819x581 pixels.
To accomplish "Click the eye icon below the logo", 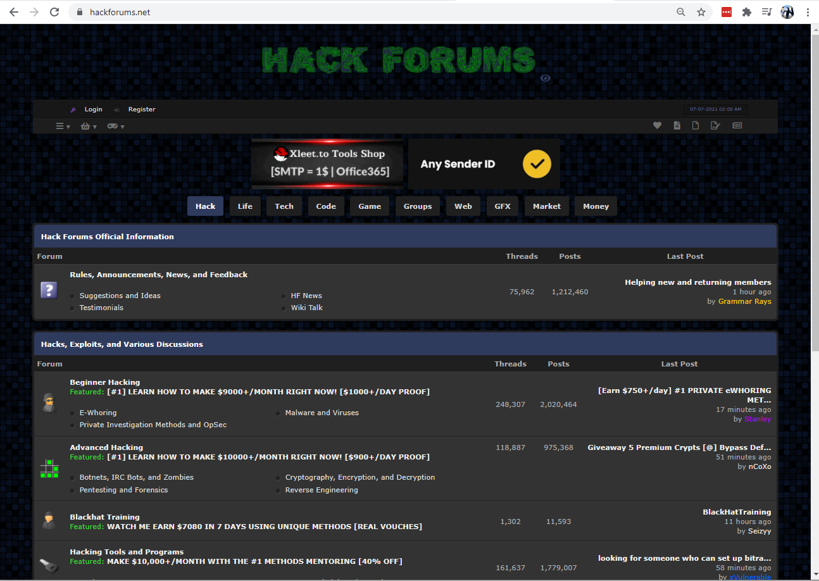I will tap(546, 78).
